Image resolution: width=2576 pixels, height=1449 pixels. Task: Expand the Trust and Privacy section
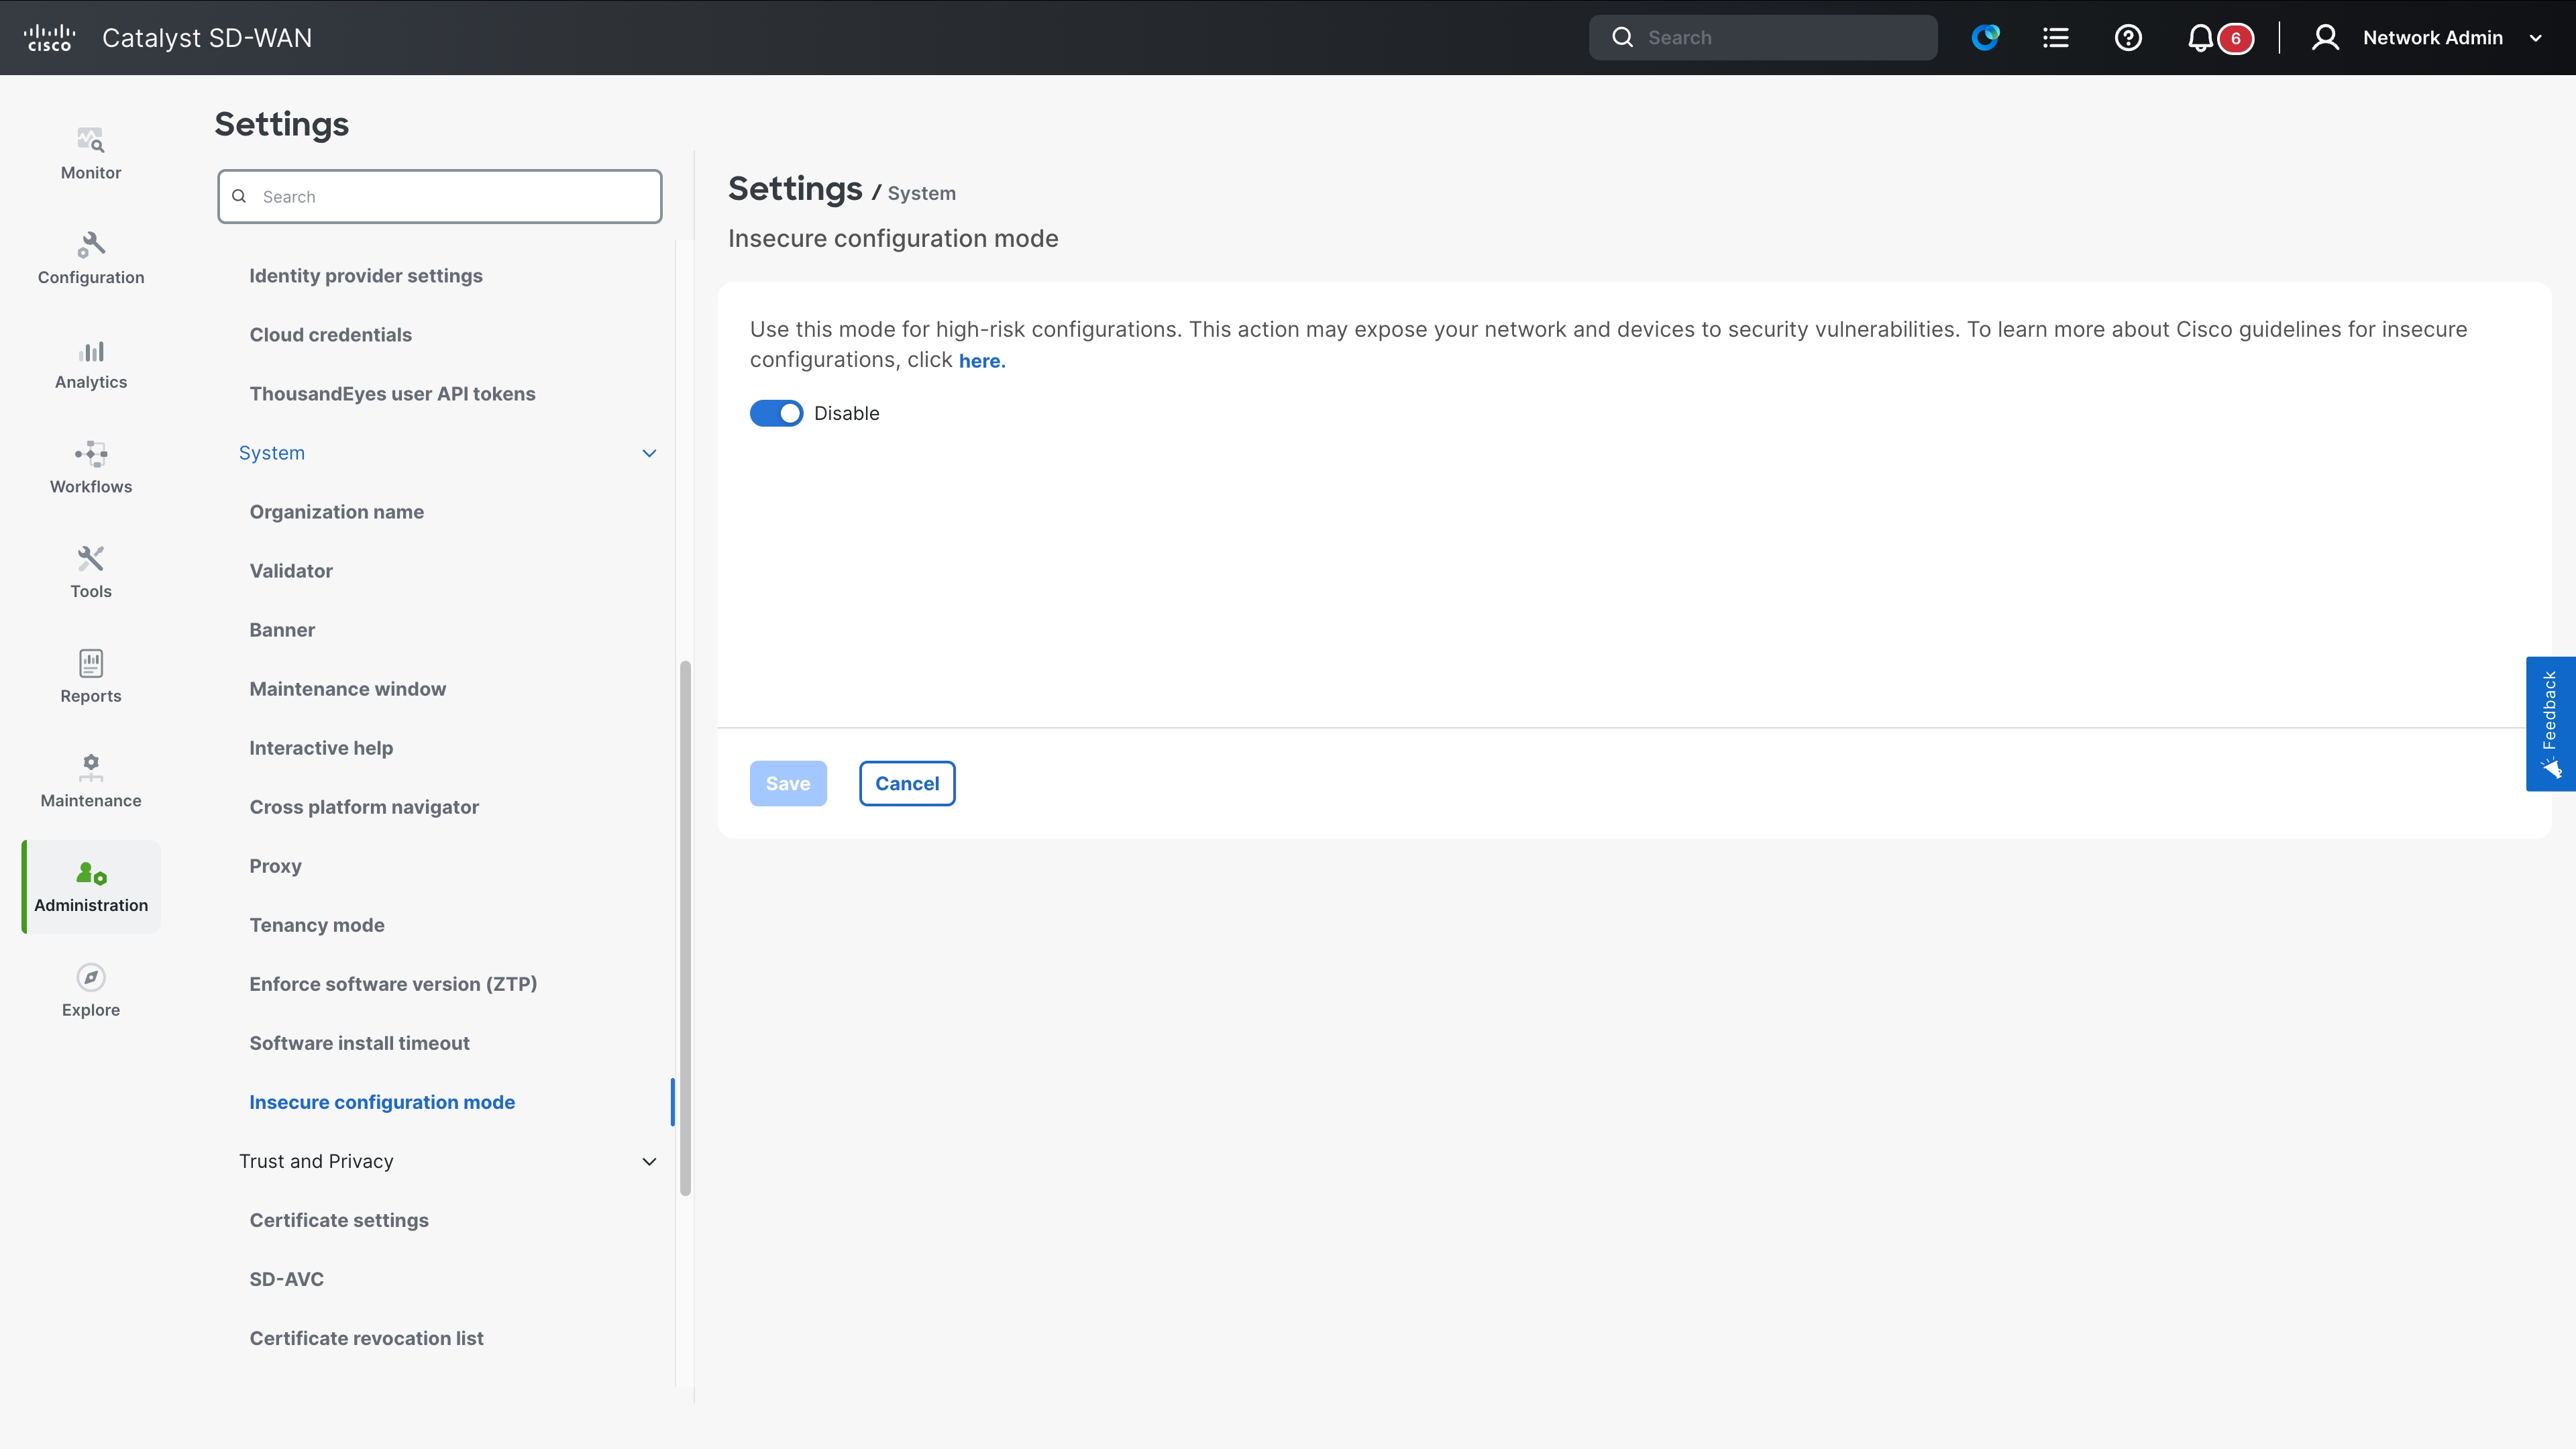[649, 1161]
